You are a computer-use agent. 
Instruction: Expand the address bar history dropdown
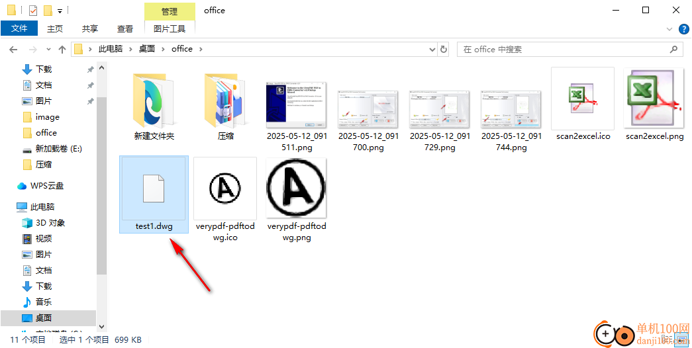click(x=432, y=50)
